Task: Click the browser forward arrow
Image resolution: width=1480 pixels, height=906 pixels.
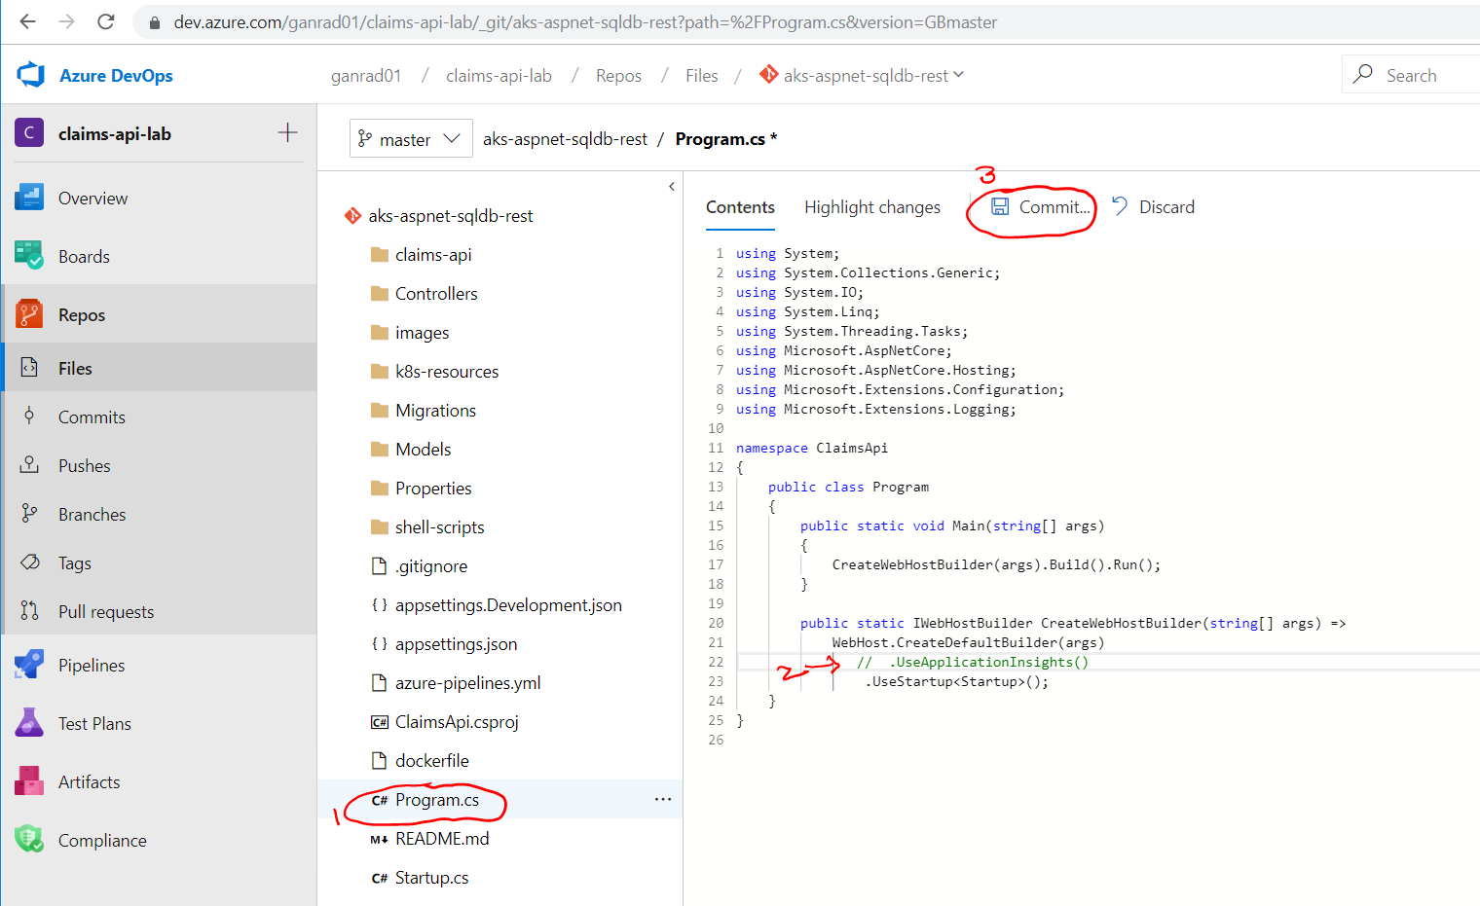Action: pyautogui.click(x=66, y=21)
